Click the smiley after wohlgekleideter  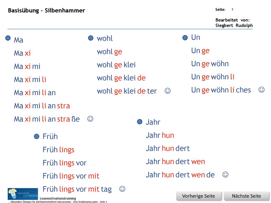pyautogui.click(x=168, y=91)
